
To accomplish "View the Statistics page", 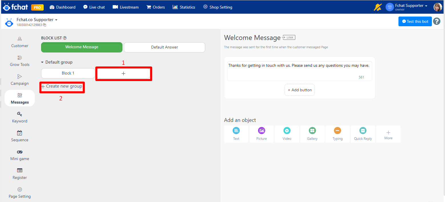I will [x=184, y=7].
